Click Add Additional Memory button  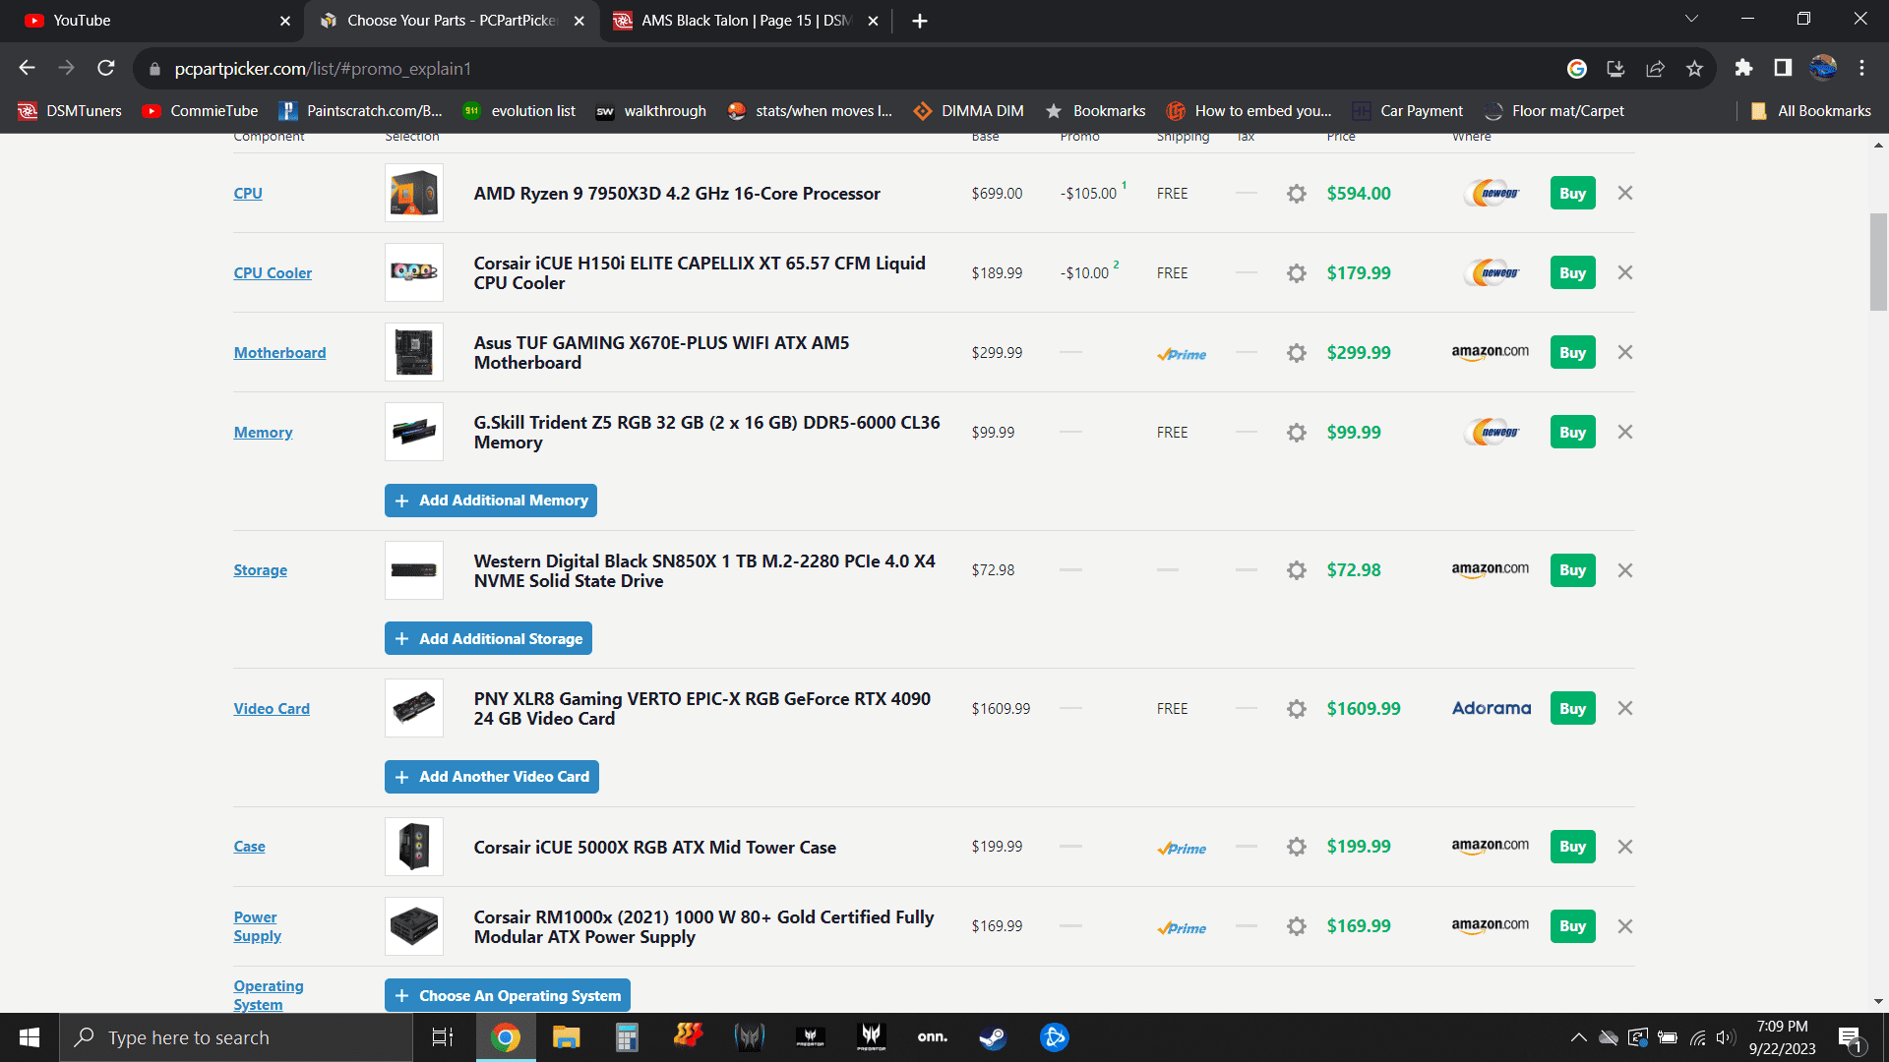pos(491,501)
